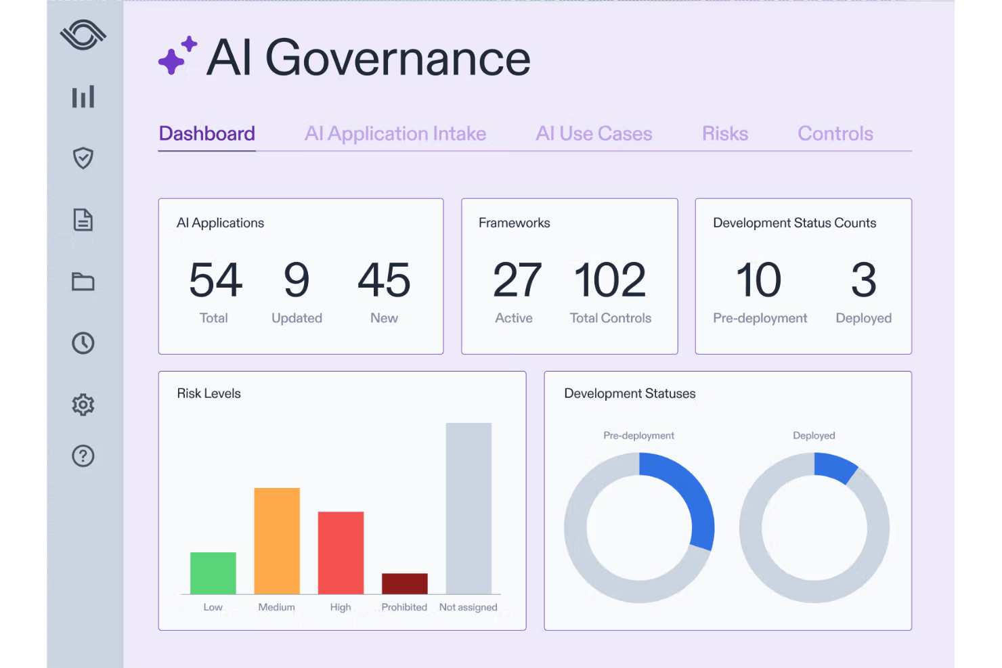Open the document icon in the sidebar
Image resolution: width=1002 pixels, height=668 pixels.
coord(83,220)
